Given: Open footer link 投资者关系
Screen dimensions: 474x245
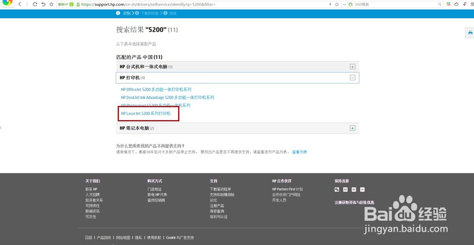Looking at the screenshot, I should click(94, 200).
